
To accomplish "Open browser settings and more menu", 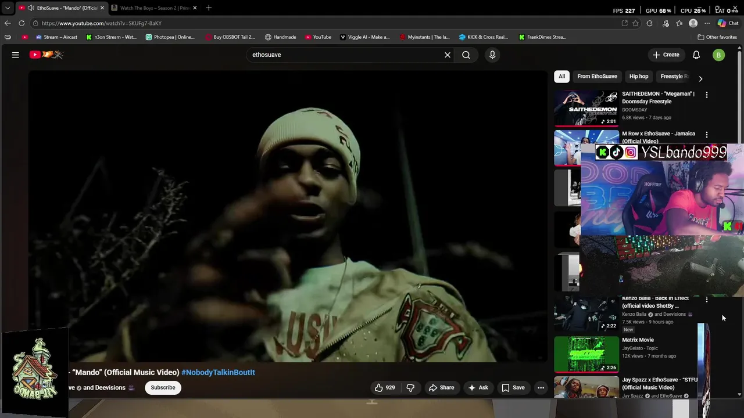I will [x=707, y=23].
